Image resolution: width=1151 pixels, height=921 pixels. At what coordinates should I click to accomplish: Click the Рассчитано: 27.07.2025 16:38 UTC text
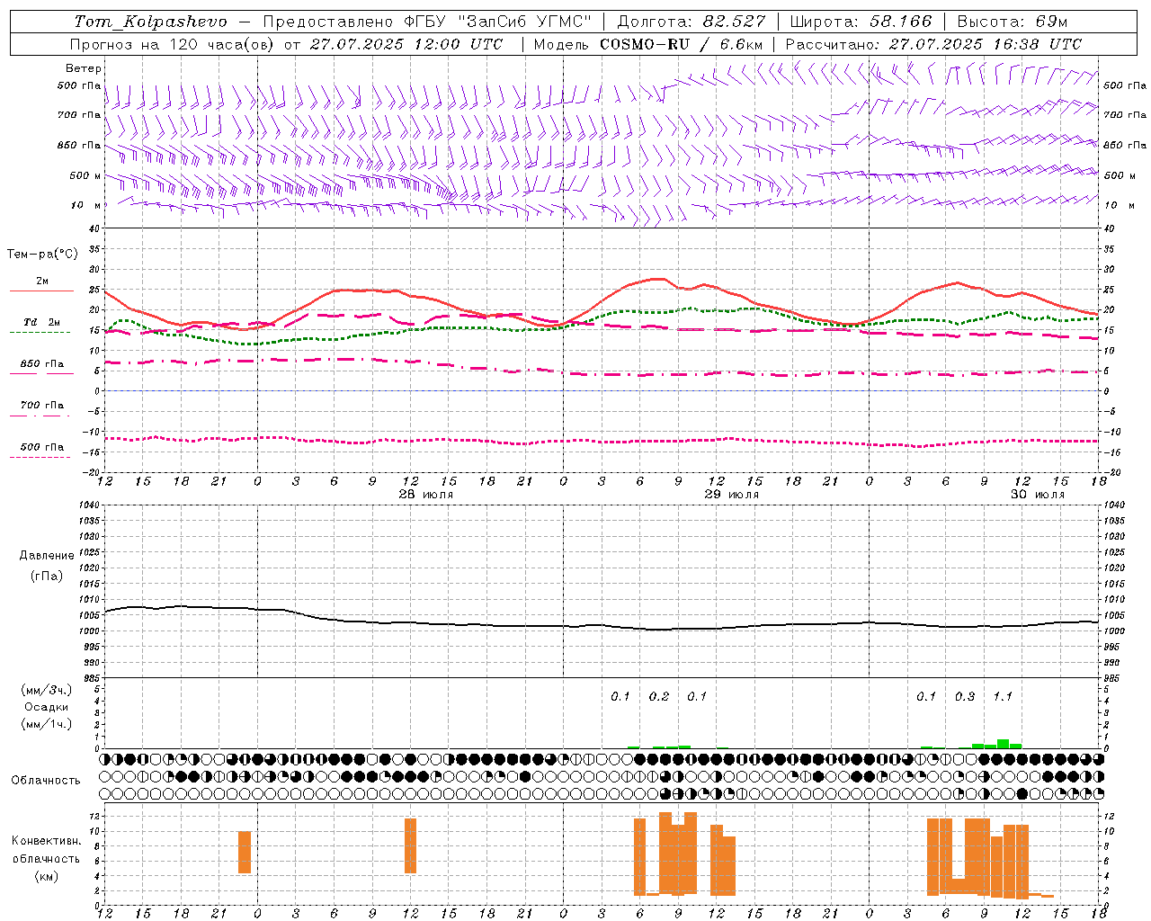pos(933,44)
